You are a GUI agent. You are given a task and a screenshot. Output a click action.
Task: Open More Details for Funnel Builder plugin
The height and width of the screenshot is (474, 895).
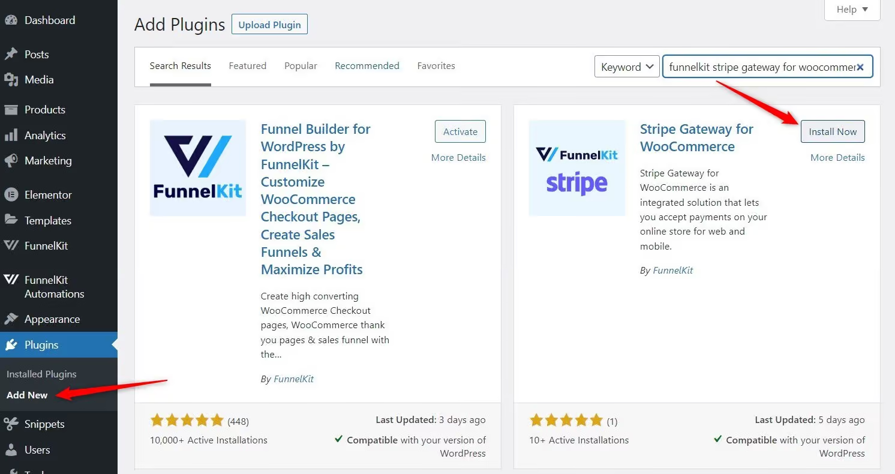pyautogui.click(x=458, y=158)
